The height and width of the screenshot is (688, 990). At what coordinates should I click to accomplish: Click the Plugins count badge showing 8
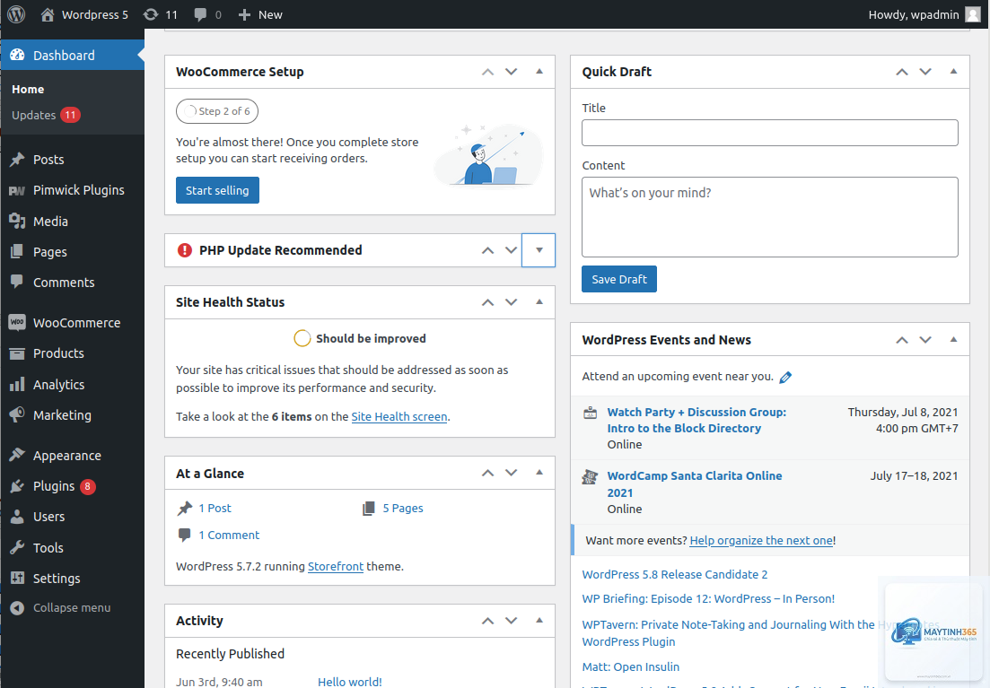[x=87, y=486]
